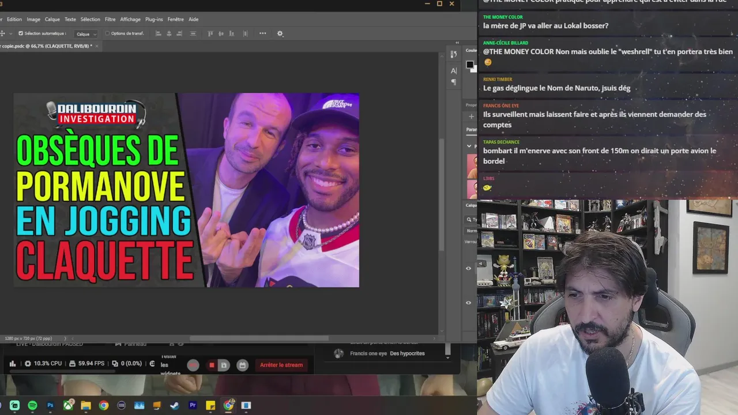The image size is (738, 415).
Task: Click the red stop recording button
Action: coord(212,365)
